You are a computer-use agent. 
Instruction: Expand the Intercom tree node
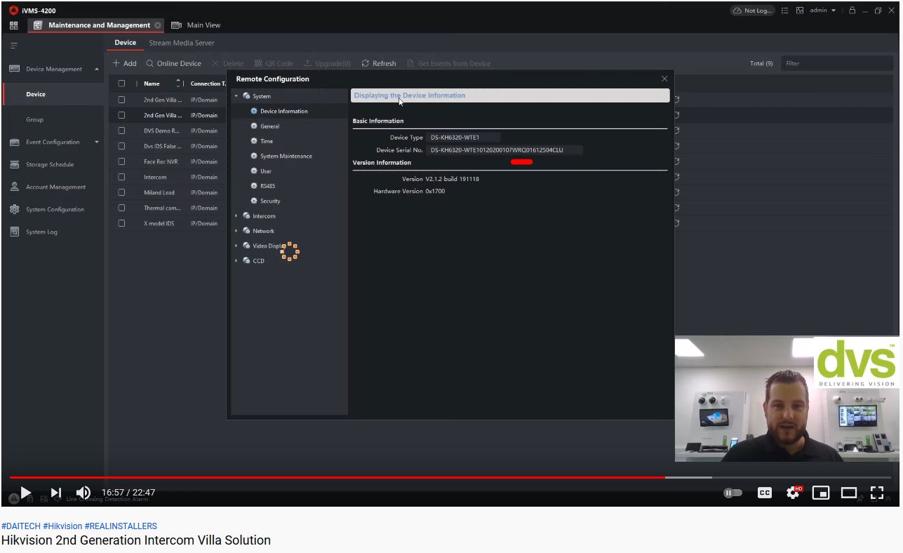click(236, 216)
